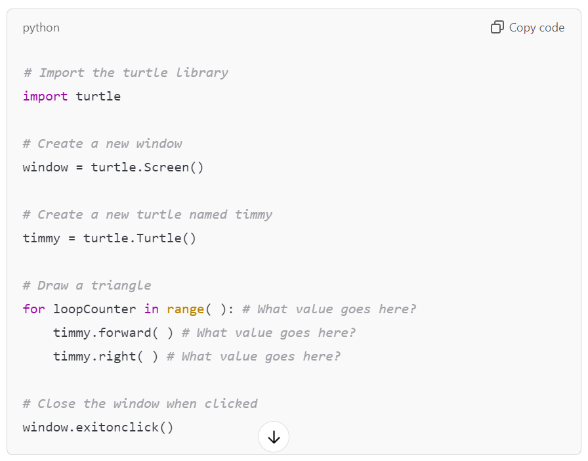The height and width of the screenshot is (461, 588).
Task: Click the purple import keyword
Action: pos(45,96)
